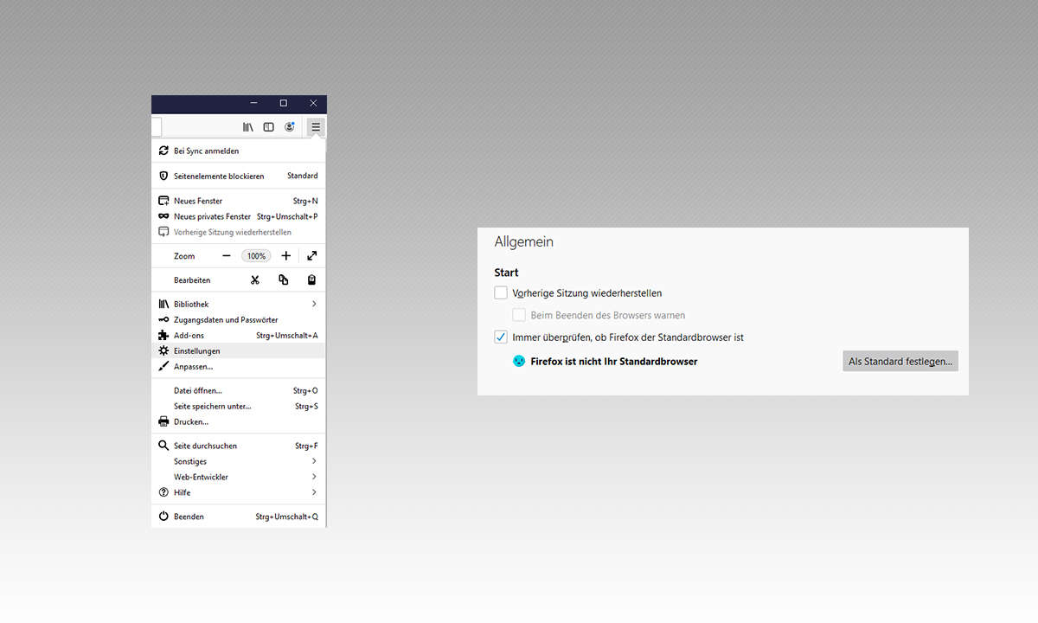Toggle Beim Beenden des Browsers warnen checkbox
Screen dimensions: 1038x623
(519, 315)
